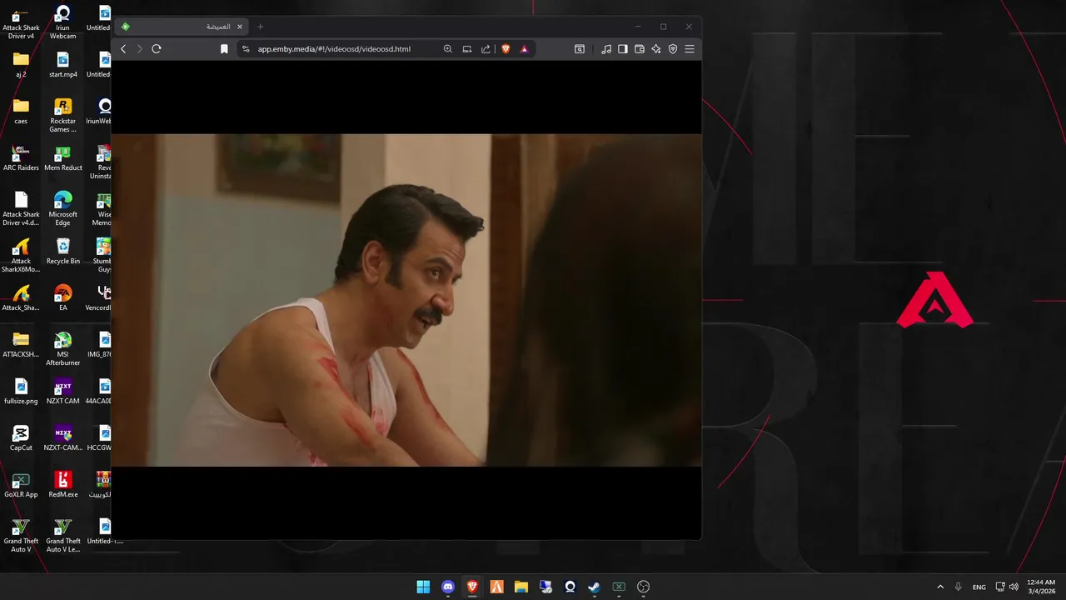Open the GoXLR taskbar icon
1066x600 pixels.
coord(619,587)
